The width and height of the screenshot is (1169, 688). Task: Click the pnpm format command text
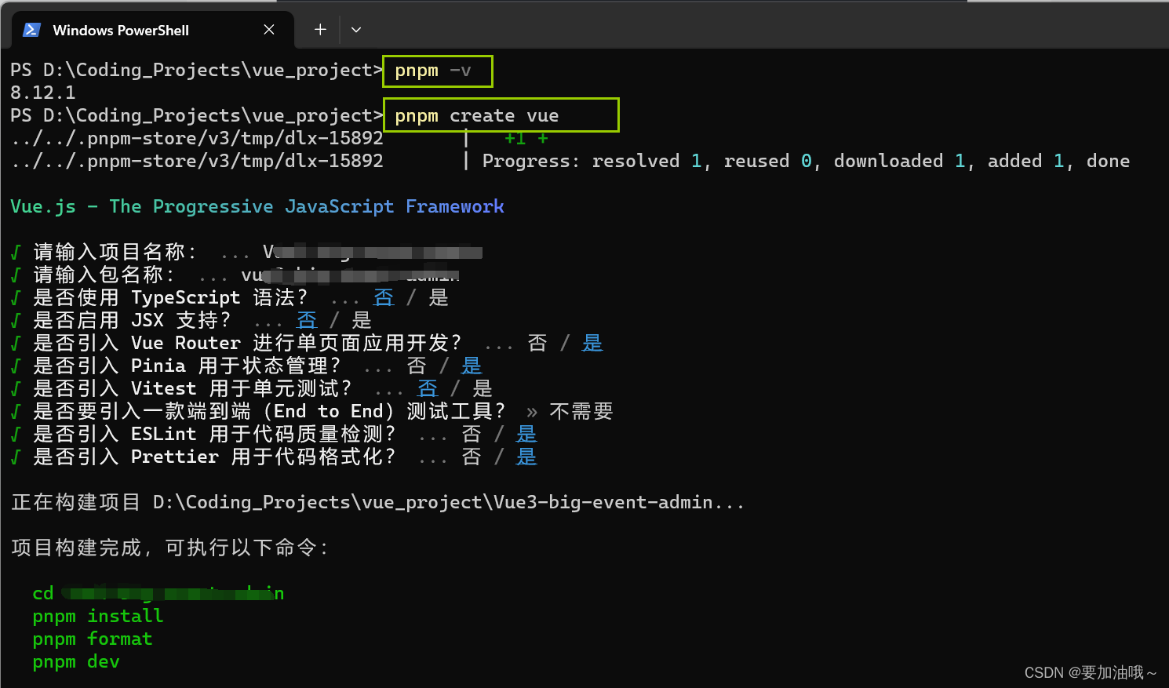pyautogui.click(x=92, y=639)
